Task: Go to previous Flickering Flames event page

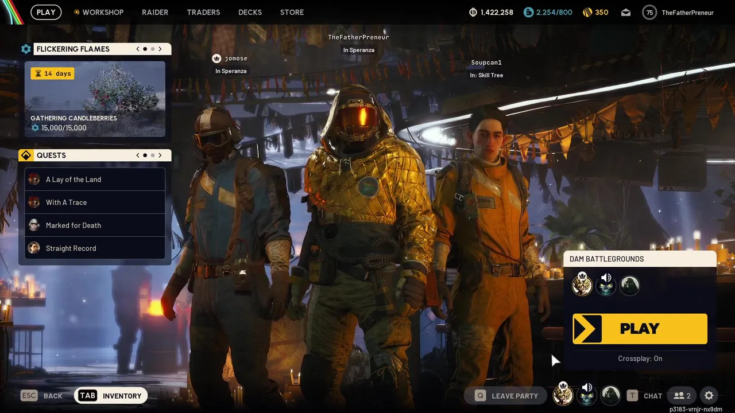Action: click(x=138, y=49)
